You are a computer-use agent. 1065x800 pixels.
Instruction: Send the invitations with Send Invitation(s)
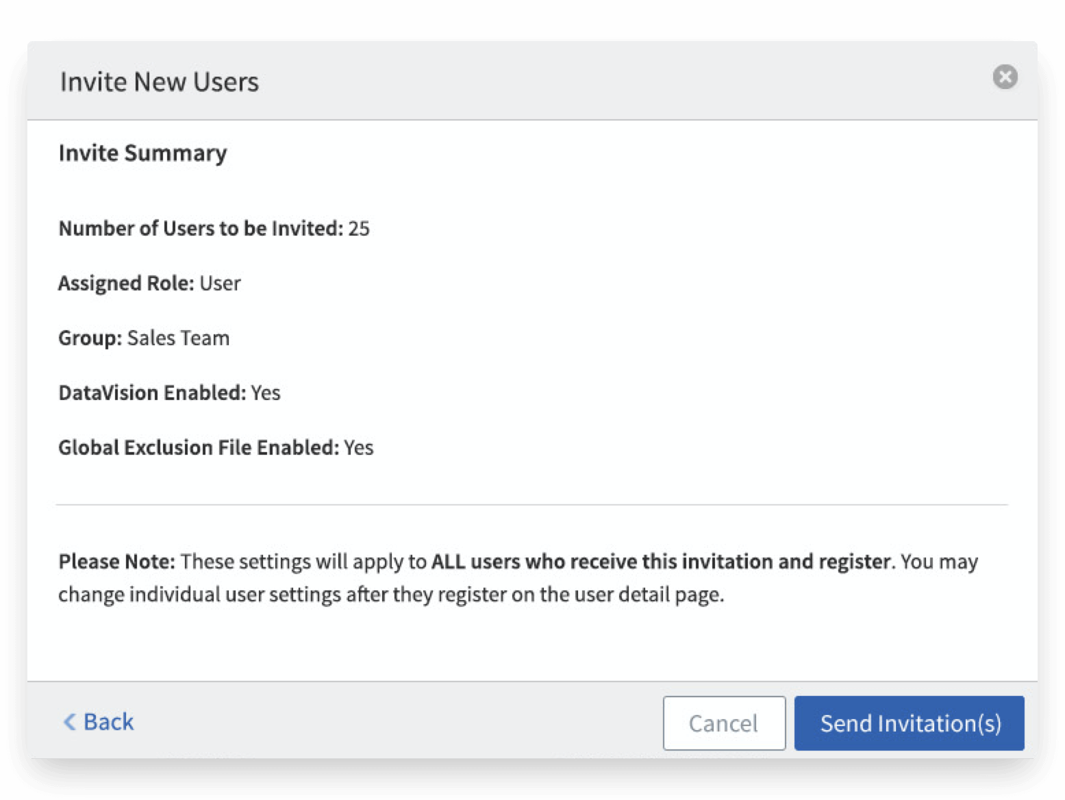[909, 723]
